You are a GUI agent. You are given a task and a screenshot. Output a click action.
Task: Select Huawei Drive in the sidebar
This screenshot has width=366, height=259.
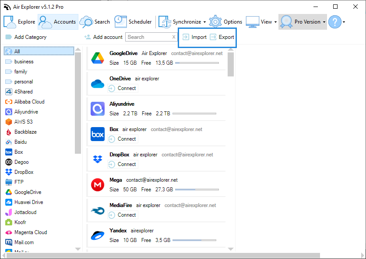tap(24, 202)
